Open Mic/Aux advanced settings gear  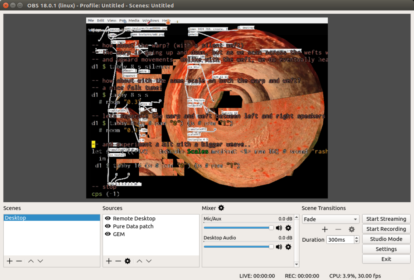288,228
